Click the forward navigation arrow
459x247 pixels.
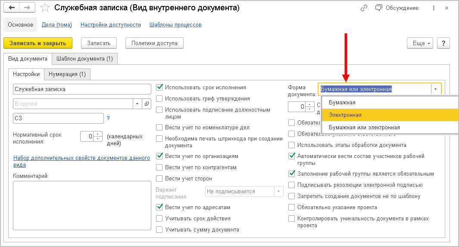[27, 8]
